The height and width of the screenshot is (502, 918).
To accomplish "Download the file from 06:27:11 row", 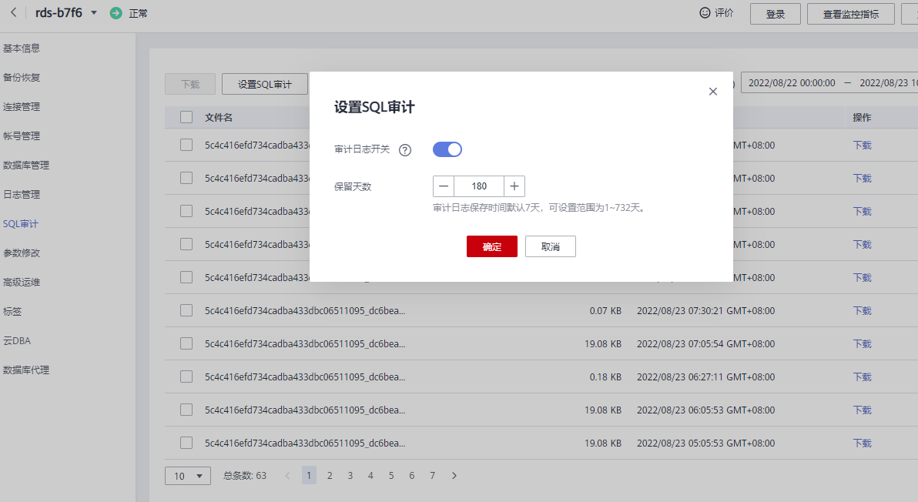I will (862, 376).
